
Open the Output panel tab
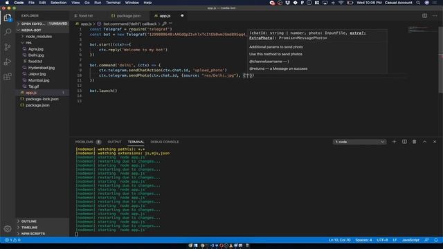point(114,142)
